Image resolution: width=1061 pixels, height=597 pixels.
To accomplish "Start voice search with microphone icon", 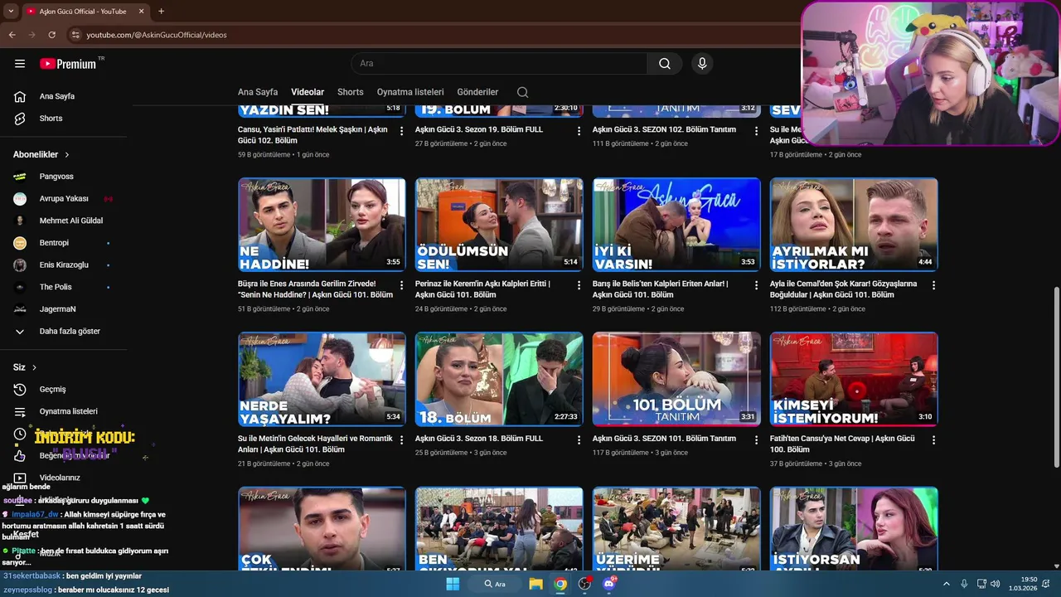I will [x=702, y=64].
